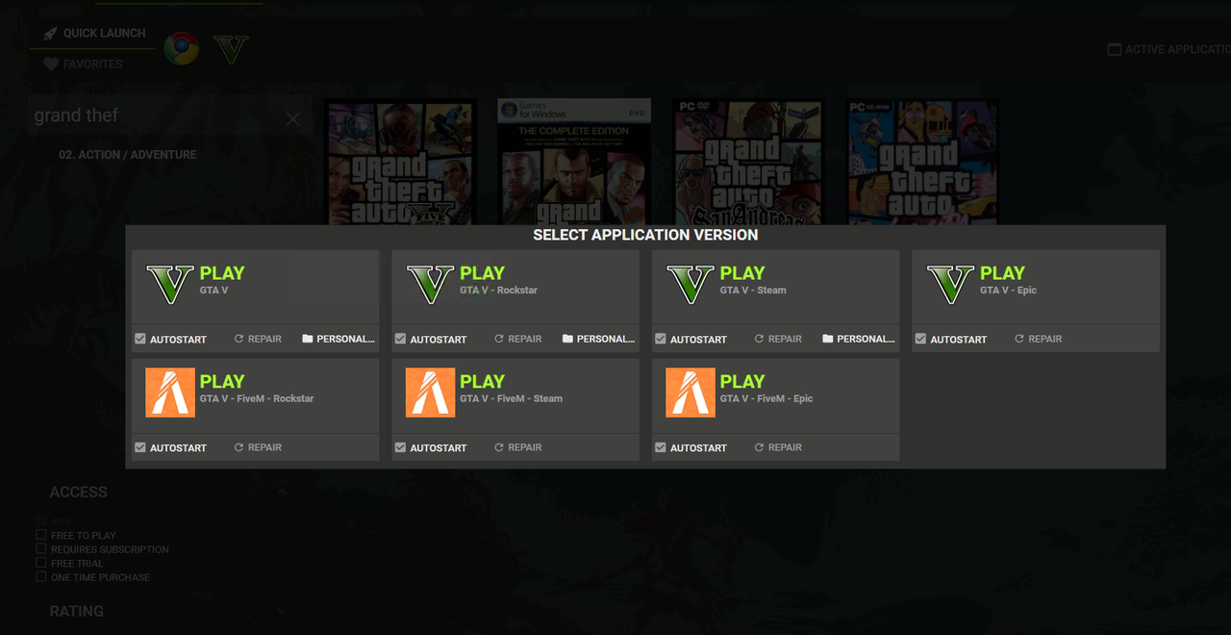Viewport: 1231px width, 635px height.
Task: Check the Requires Subscription access filter
Action: pos(41,548)
